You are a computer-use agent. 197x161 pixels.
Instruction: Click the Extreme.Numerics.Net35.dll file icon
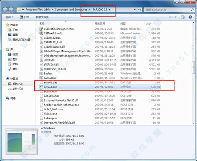(x=41, y=100)
